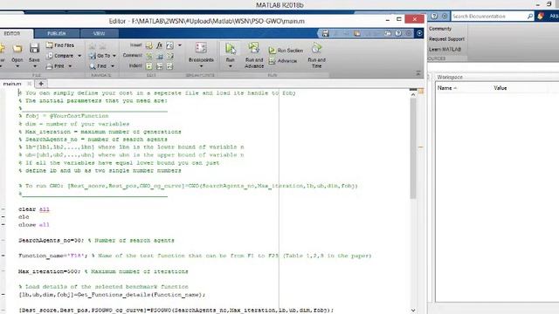The image size is (559, 314).
Task: Collapse the Editor toolstrip with the minimize arrow
Action: [x=418, y=73]
